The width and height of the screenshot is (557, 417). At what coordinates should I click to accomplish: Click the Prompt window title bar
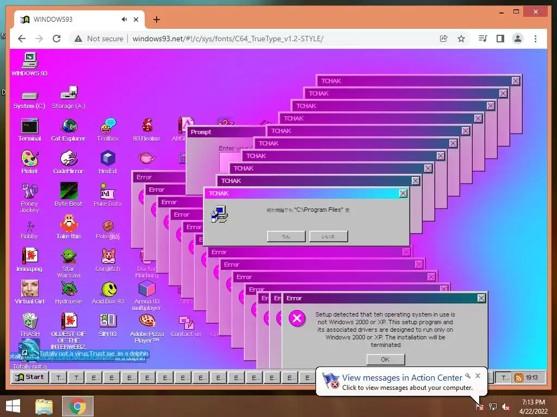pyautogui.click(x=226, y=132)
